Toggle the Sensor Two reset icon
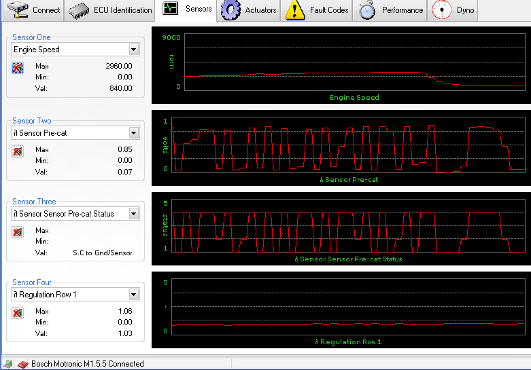531x370 pixels. point(18,151)
